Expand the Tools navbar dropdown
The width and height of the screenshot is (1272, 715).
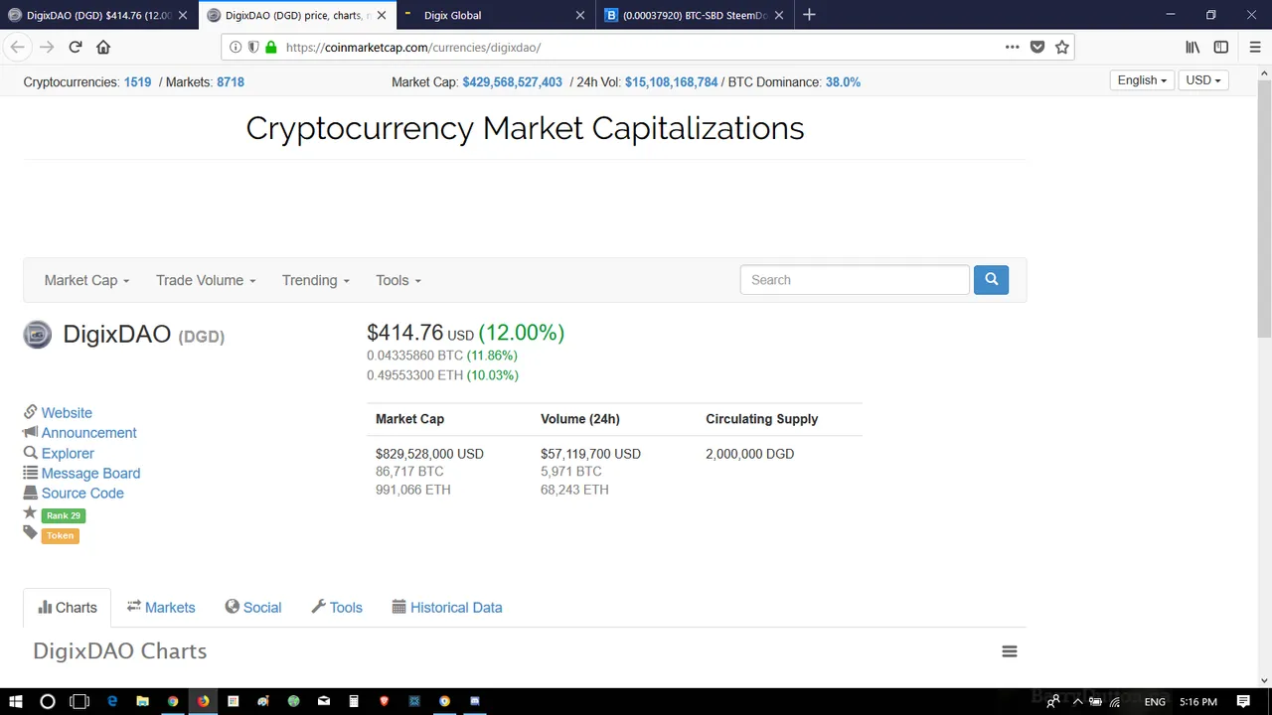click(x=398, y=280)
